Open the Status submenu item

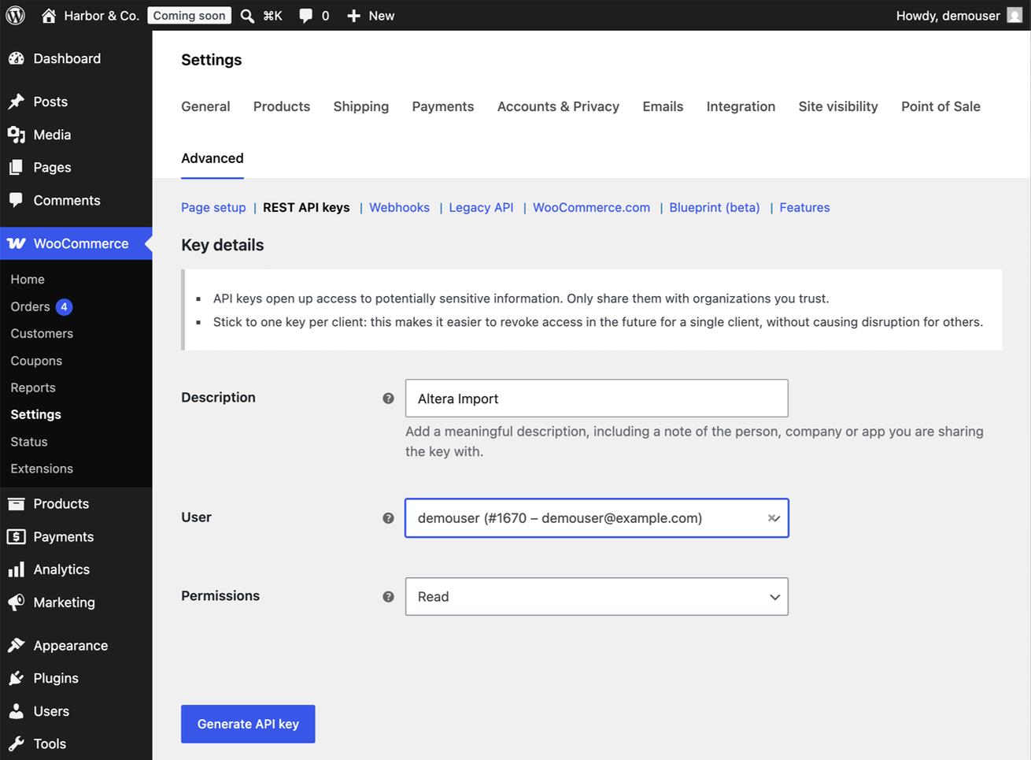29,442
